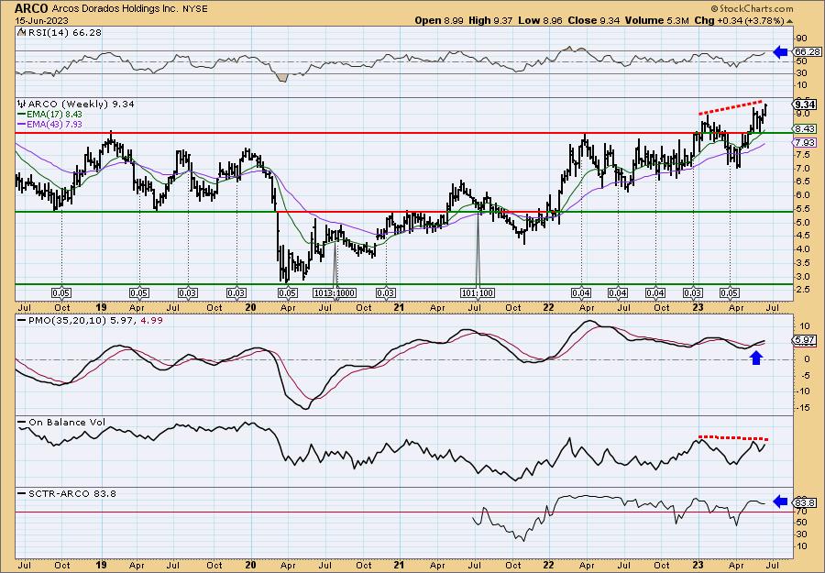This screenshot has width=825, height=573.
Task: Click the purple 7.93 EMA tag on the axis
Action: pyautogui.click(x=806, y=143)
